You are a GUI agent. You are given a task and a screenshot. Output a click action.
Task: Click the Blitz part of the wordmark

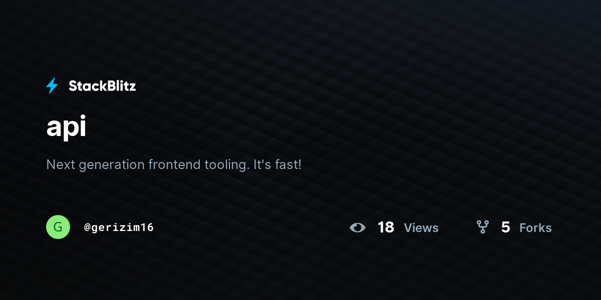119,86
